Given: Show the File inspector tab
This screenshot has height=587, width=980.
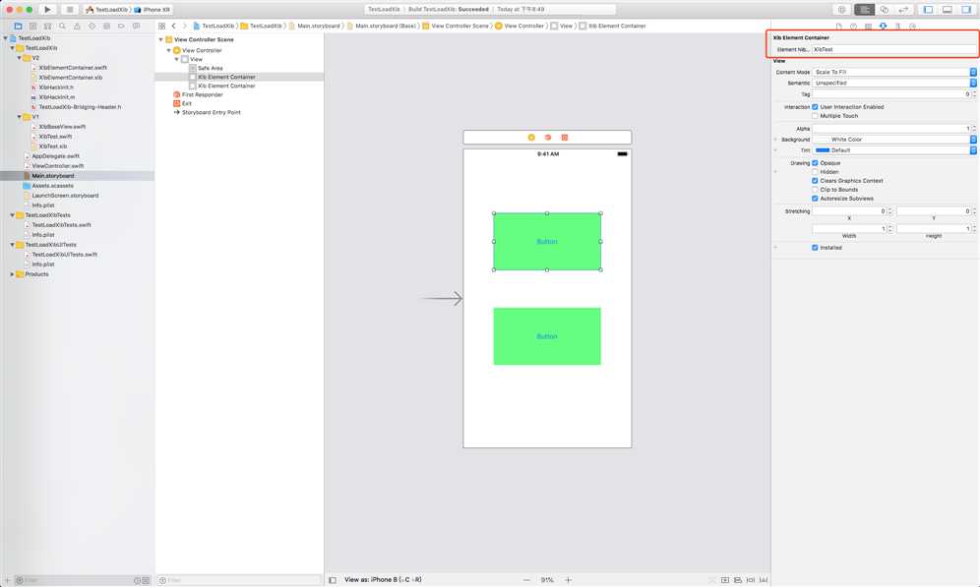Looking at the screenshot, I should point(838,27).
